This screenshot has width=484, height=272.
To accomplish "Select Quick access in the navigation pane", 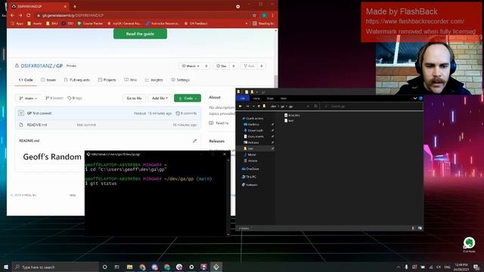I will click(253, 119).
